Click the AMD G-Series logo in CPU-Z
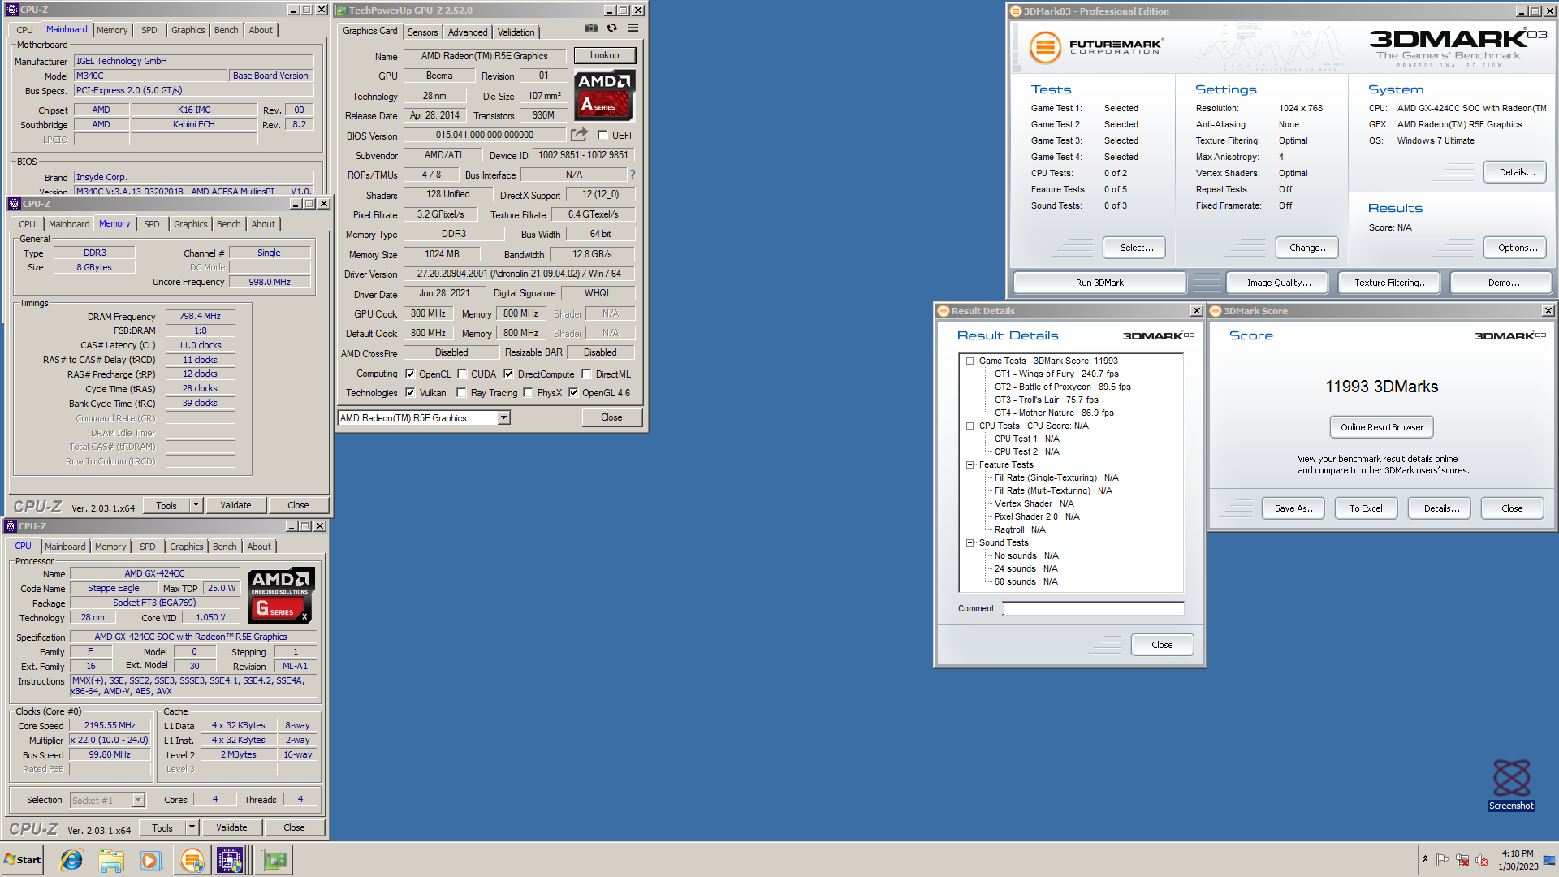The image size is (1559, 877). tap(281, 595)
